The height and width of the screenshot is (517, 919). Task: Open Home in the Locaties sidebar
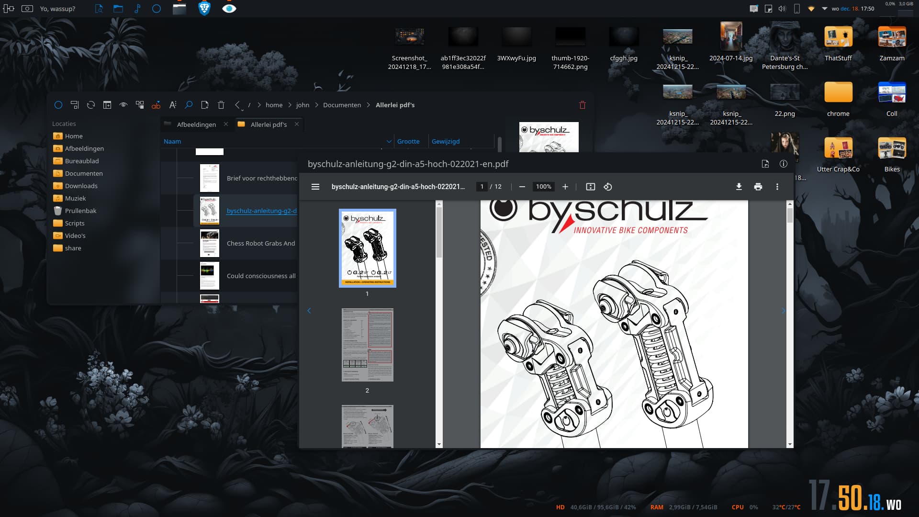pyautogui.click(x=74, y=136)
